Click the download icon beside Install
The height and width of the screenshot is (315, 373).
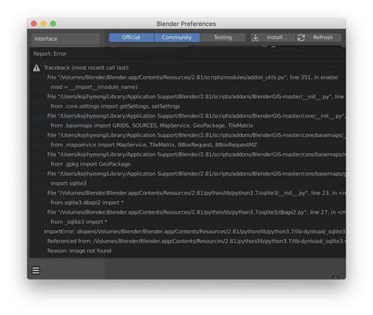(256, 38)
